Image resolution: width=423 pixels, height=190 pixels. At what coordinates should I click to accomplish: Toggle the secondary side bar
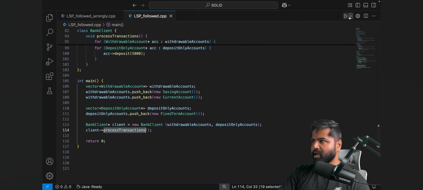(374, 5)
